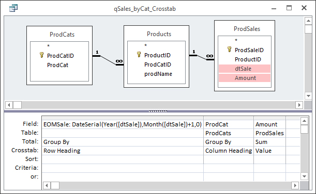Click the EOMSale DateSerial field expression cell
The width and height of the screenshot is (316, 194).
[x=123, y=124]
